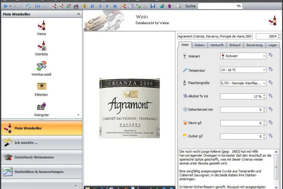283x189 pixels.
Task: Click the copy record toolbar icon
Action: [131, 6]
